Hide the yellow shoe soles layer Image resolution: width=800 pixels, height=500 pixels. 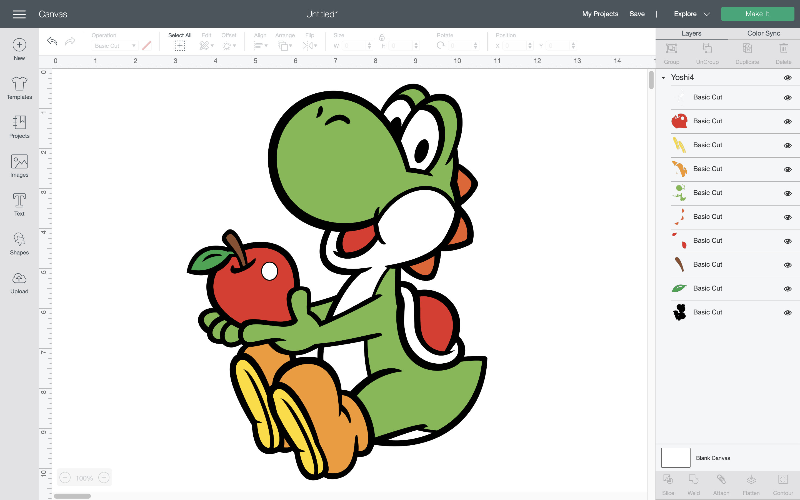click(x=787, y=146)
